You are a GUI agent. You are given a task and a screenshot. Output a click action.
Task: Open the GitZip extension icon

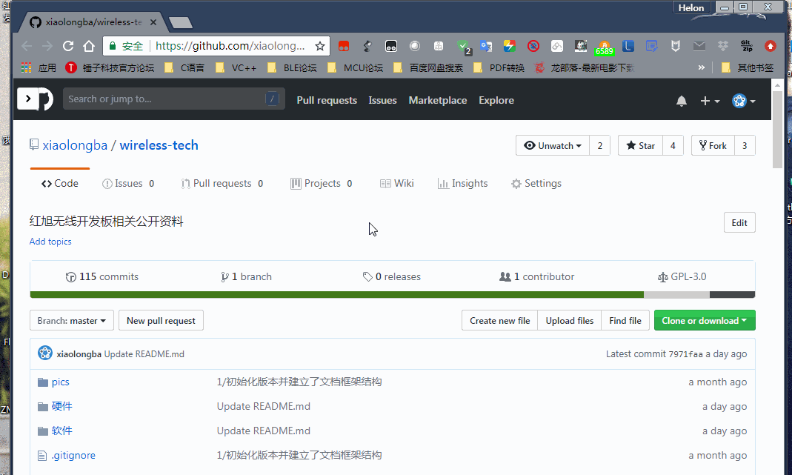click(x=747, y=46)
